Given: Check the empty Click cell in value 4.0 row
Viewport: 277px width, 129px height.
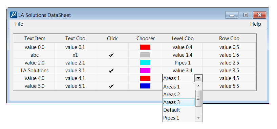Looking at the screenshot, I should tap(112, 78).
